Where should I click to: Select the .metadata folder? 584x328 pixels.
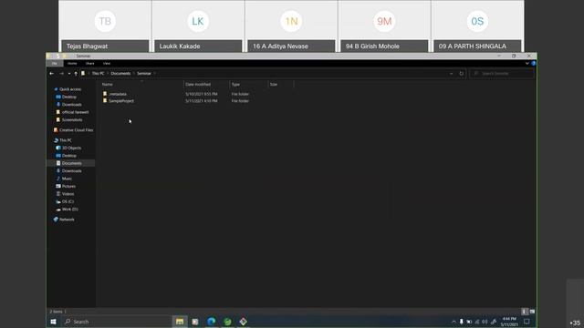pos(118,94)
